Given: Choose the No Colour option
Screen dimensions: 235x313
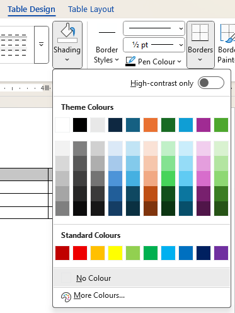Looking at the screenshot, I should [142, 278].
